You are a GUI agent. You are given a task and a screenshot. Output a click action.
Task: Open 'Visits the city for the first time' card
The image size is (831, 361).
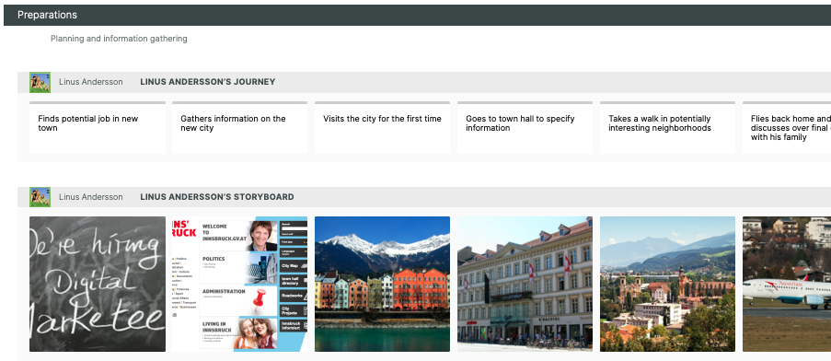tap(382, 128)
